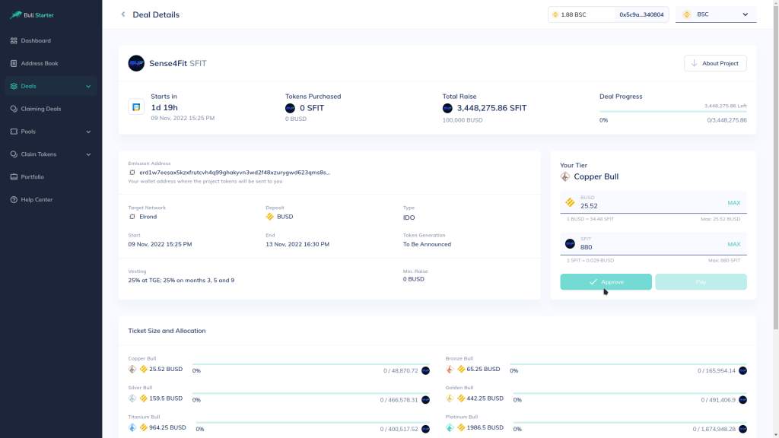Click the Pools icon
The height and width of the screenshot is (438, 779).
[14, 132]
